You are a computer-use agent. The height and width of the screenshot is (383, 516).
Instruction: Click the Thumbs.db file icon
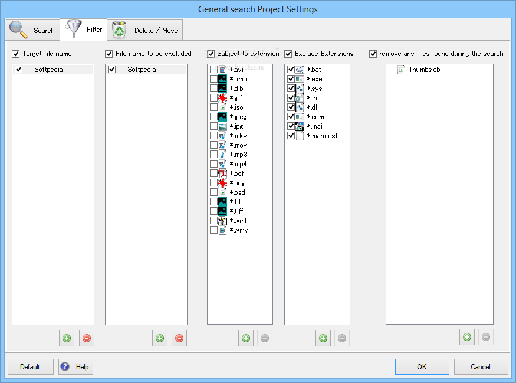click(x=401, y=70)
